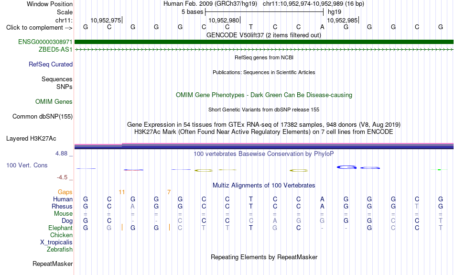Click 'RefSeq genes from NCBI' title
This screenshot has width=454, height=275.
tap(264, 57)
